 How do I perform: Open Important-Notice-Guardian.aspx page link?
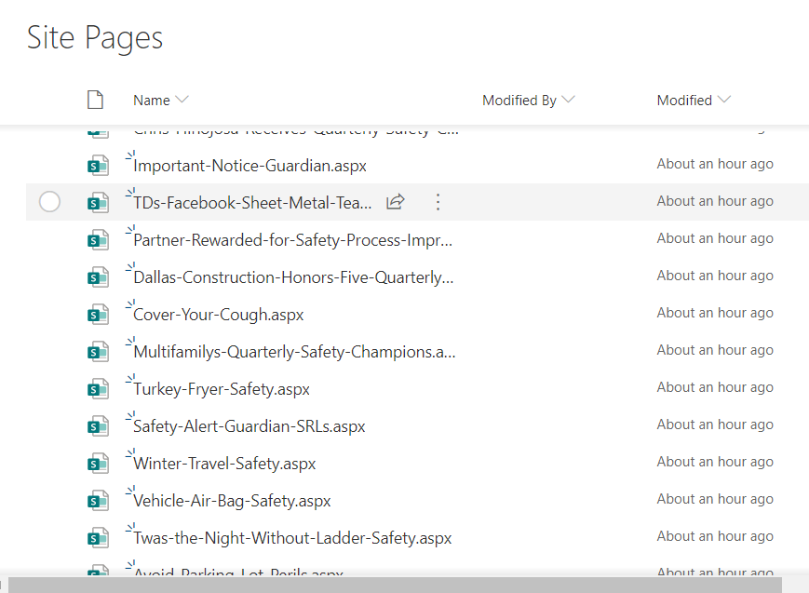point(249,166)
